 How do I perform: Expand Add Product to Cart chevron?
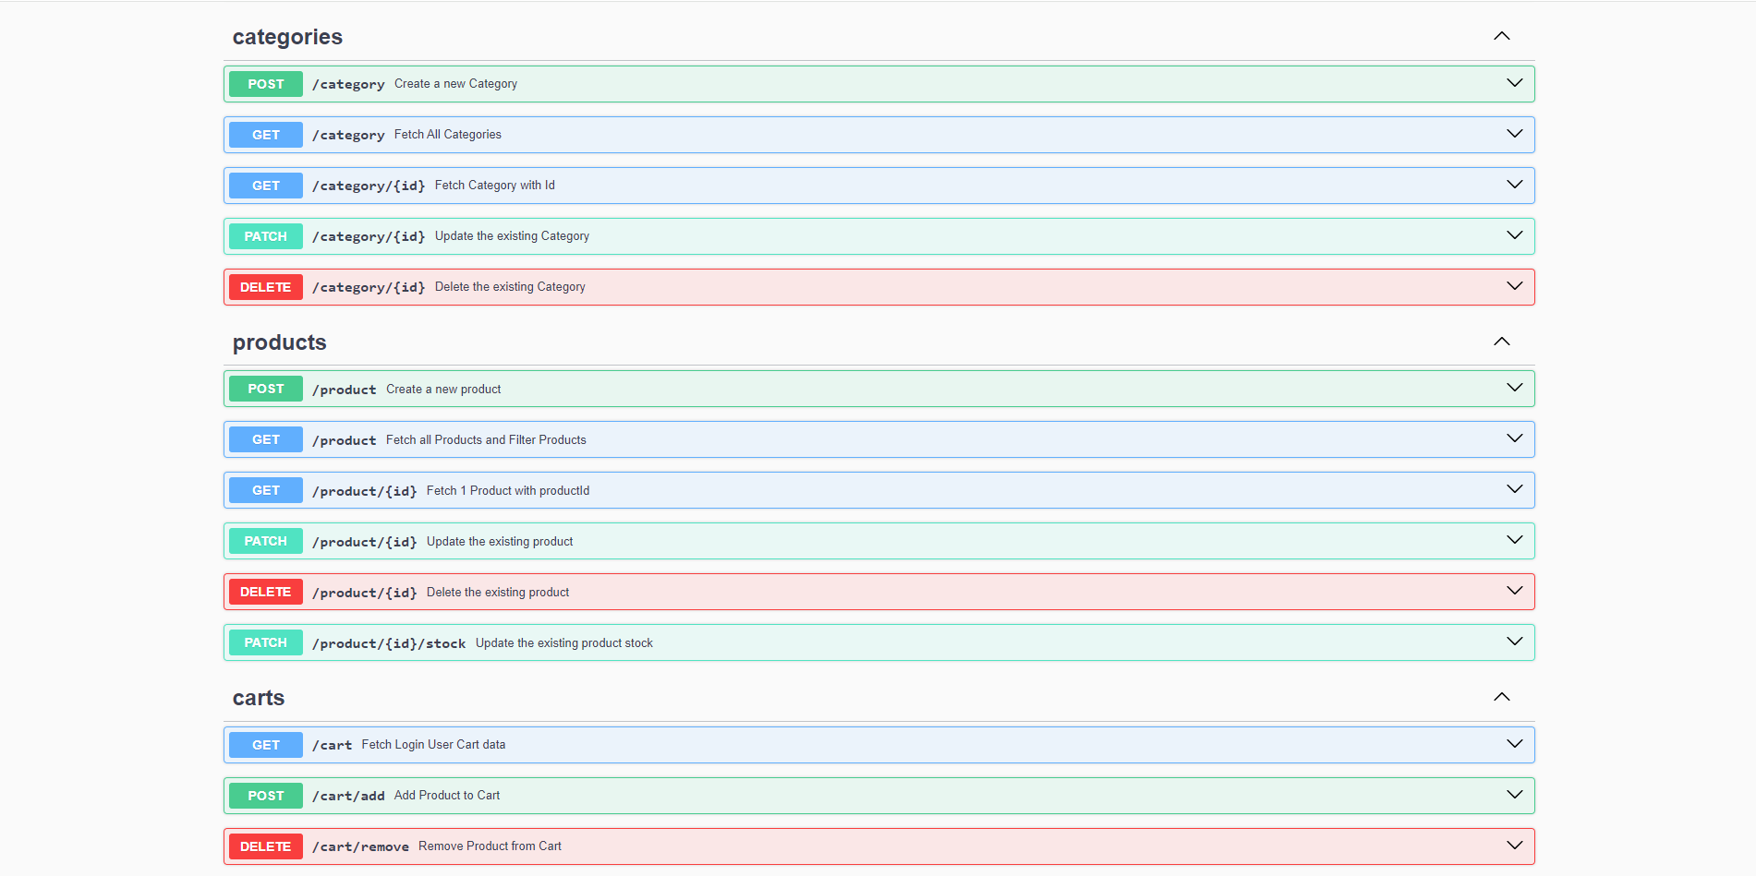(1515, 795)
